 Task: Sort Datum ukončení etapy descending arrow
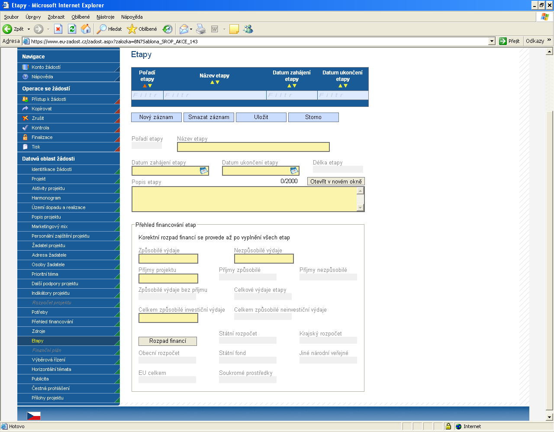tap(345, 86)
